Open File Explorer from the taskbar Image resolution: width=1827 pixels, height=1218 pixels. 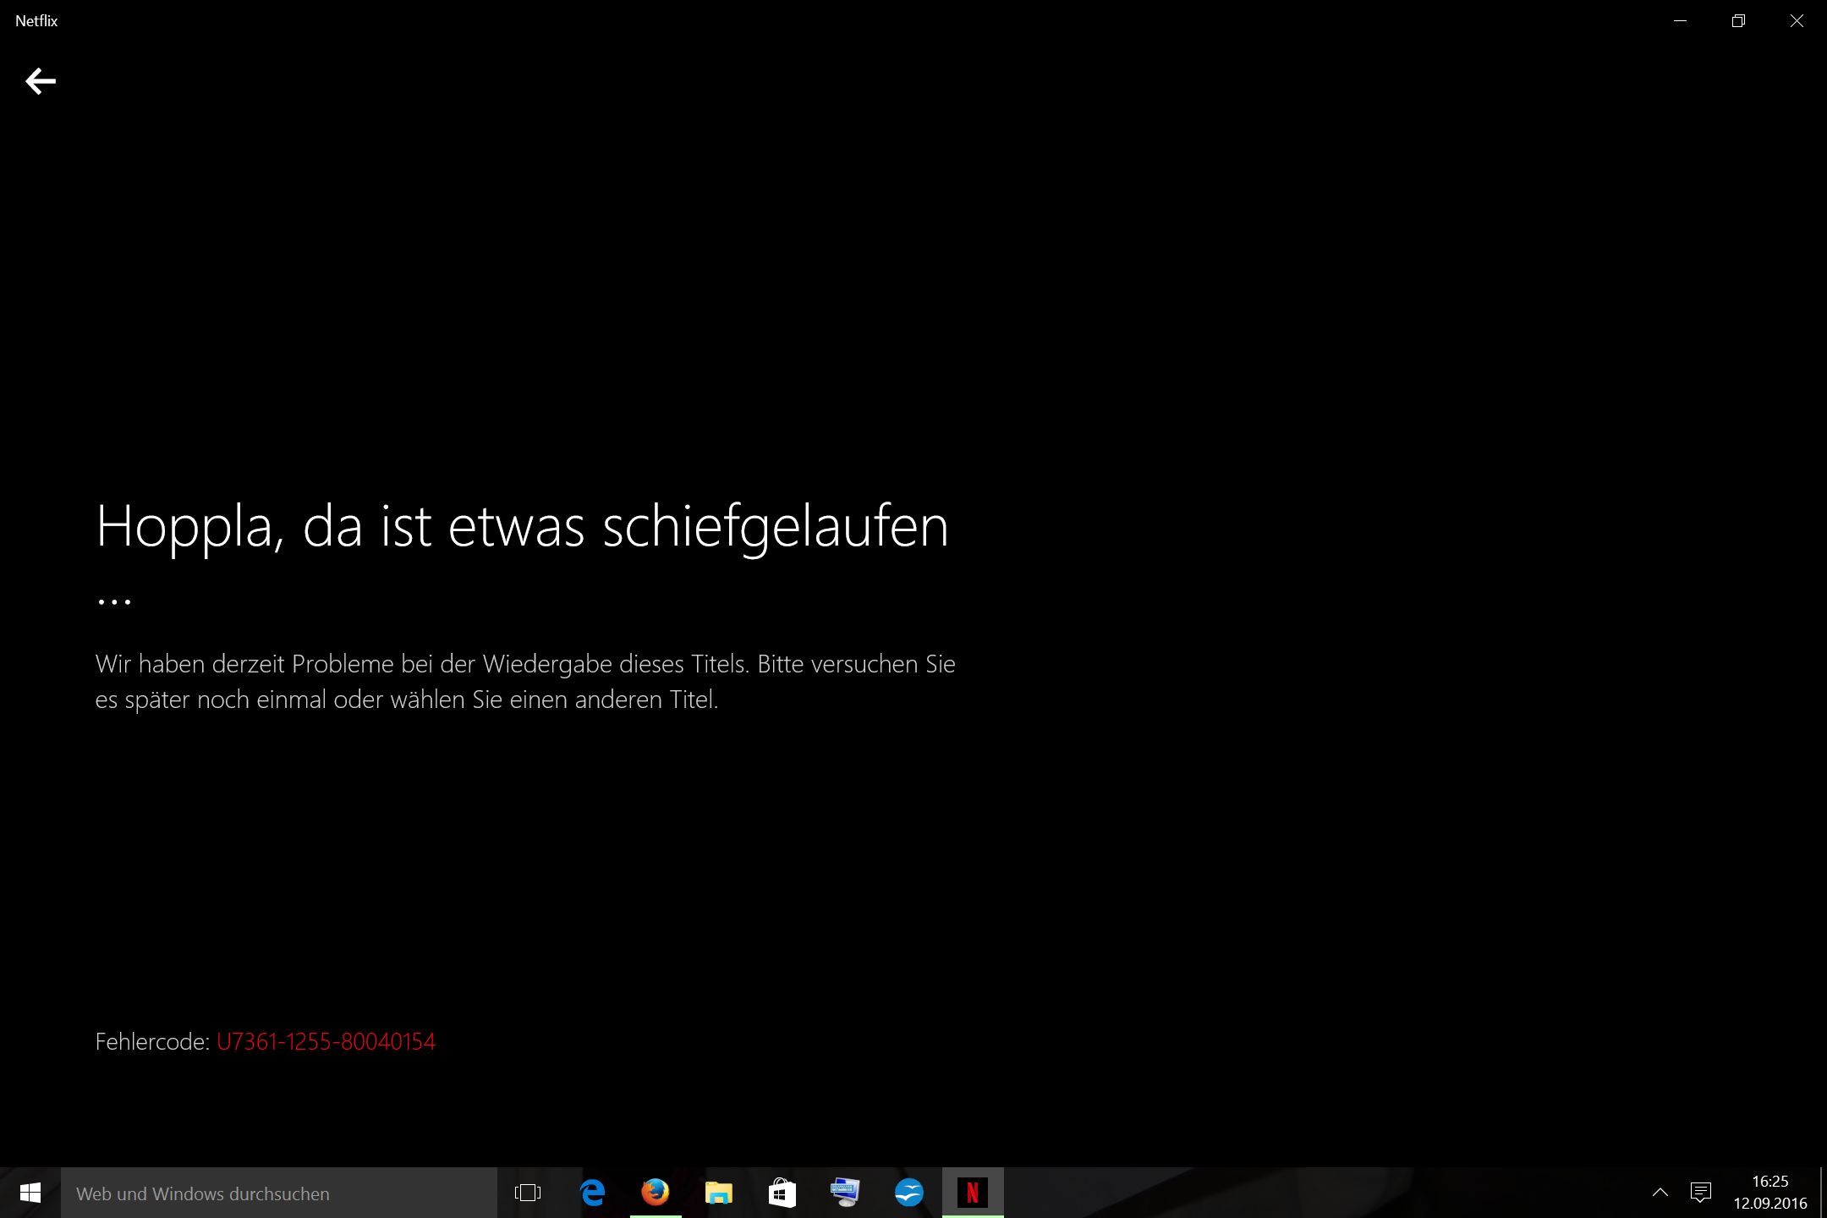[719, 1193]
